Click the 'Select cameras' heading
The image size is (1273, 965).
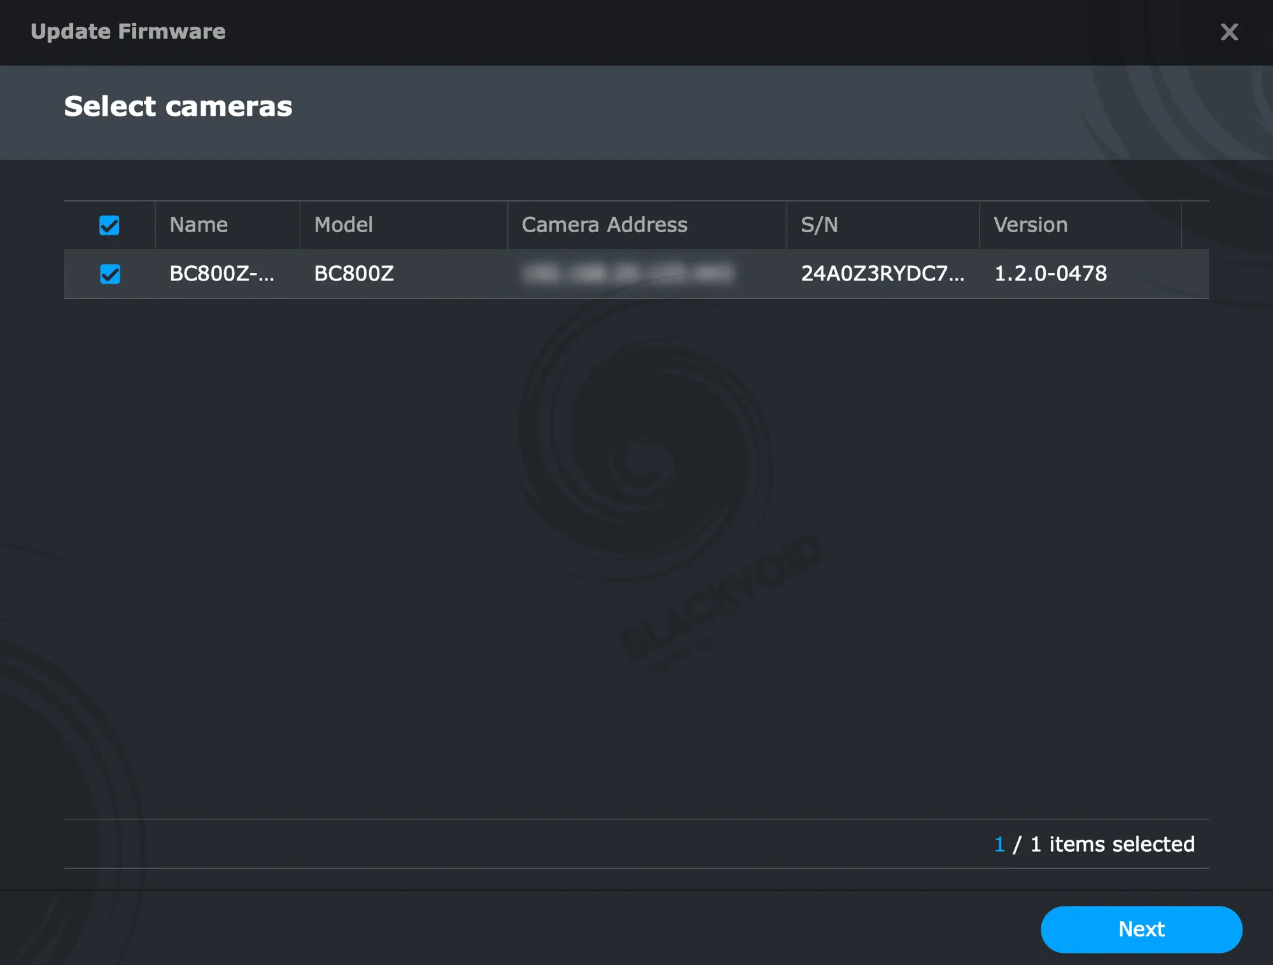178,106
